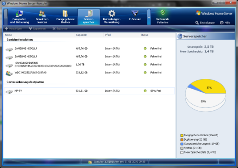Click the green status dot of SAMSUNG HD154UI
Screen dimensions: 238x168
pos(145,65)
